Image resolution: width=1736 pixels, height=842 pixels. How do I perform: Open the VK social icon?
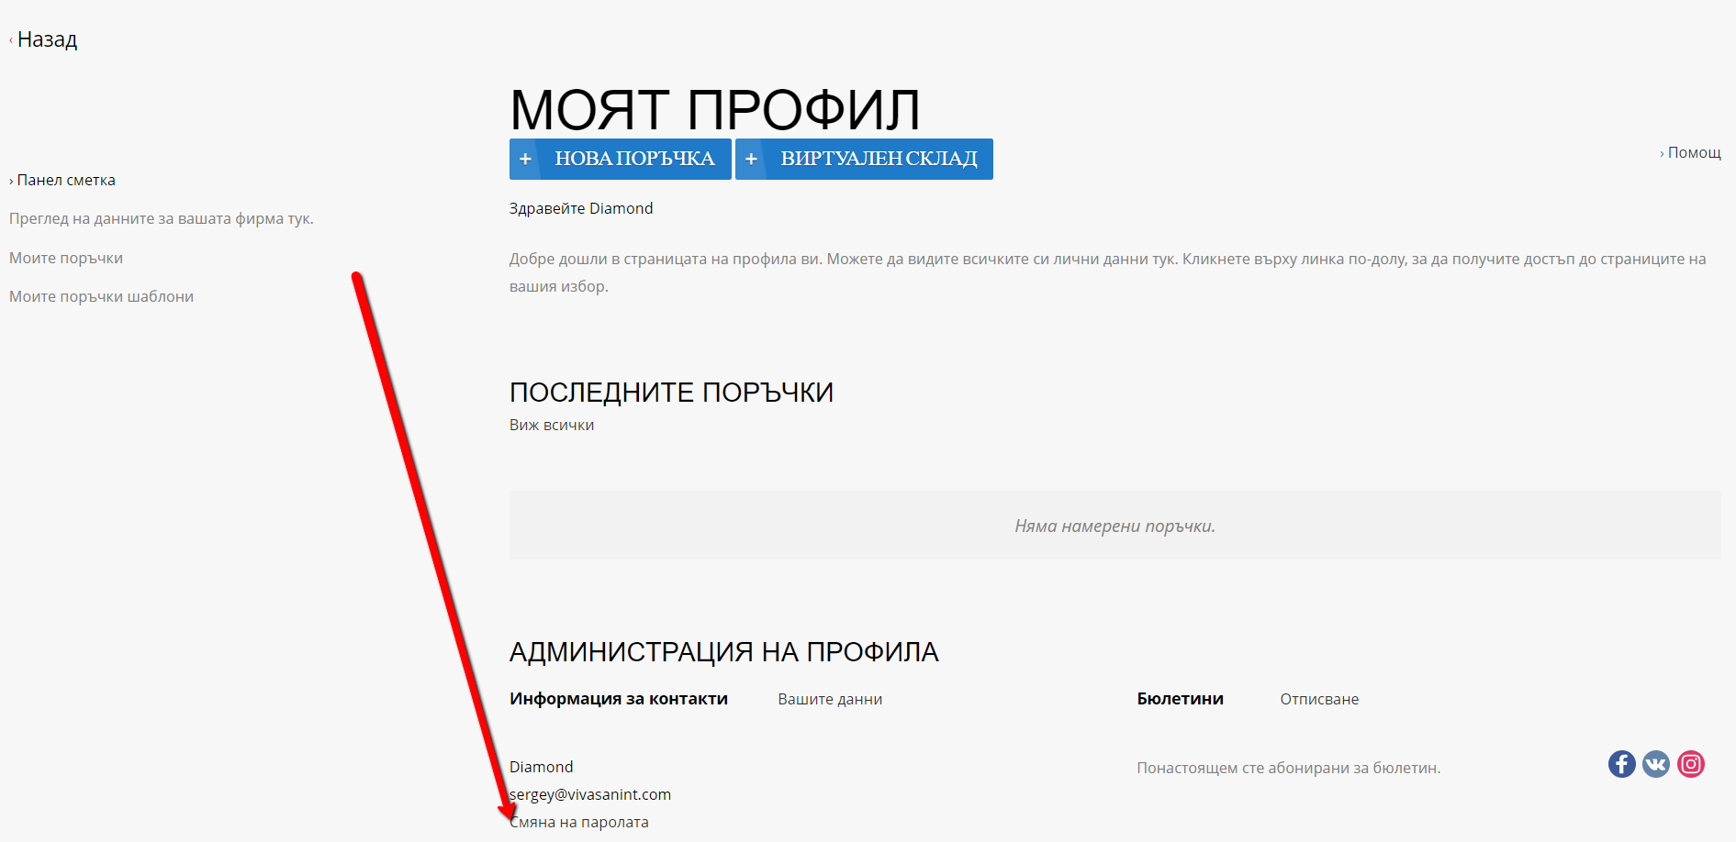1656,764
